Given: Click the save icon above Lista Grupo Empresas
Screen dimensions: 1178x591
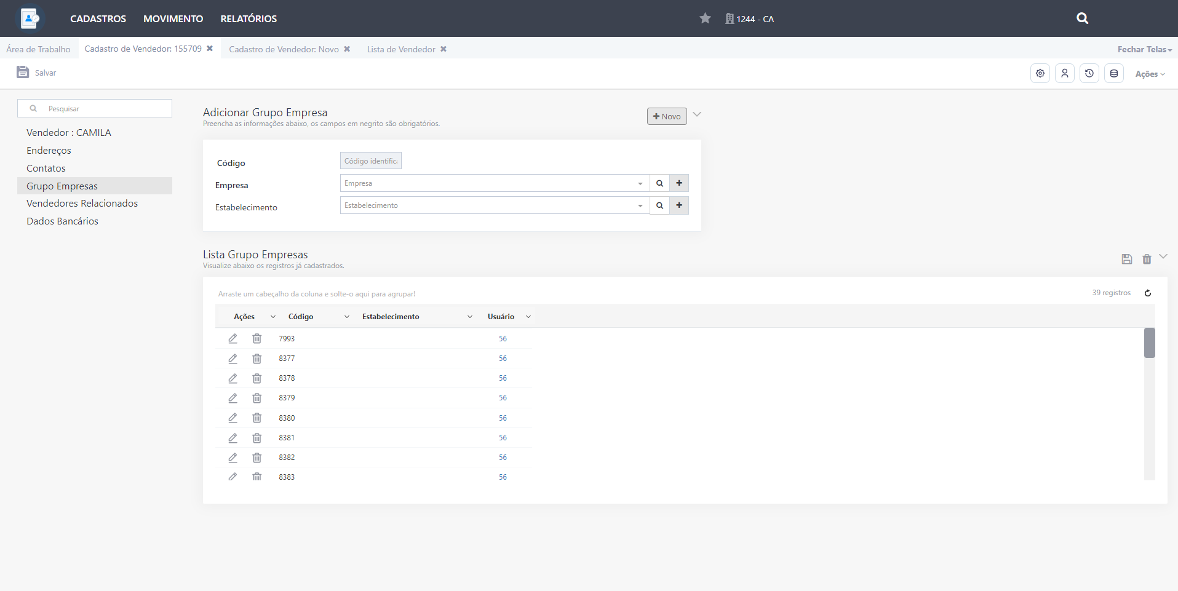Looking at the screenshot, I should click(x=1127, y=259).
